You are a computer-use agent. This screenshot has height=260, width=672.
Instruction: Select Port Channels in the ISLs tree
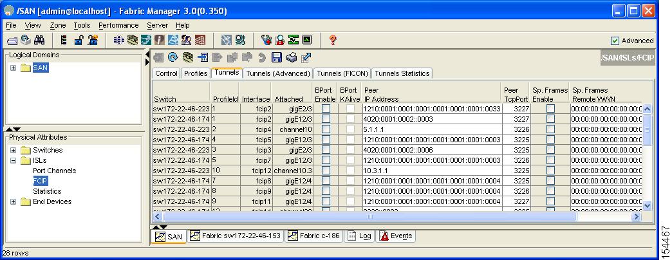tap(55, 171)
